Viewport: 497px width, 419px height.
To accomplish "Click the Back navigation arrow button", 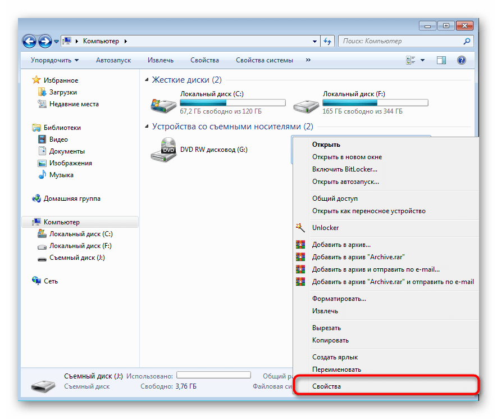I will click(29, 41).
